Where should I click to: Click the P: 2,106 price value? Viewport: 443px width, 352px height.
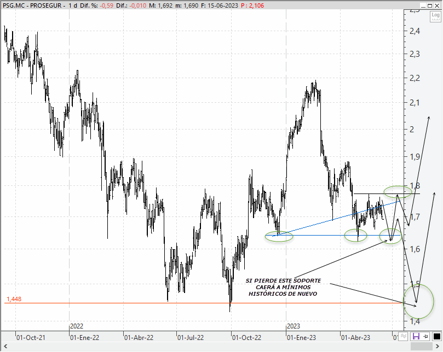click(x=252, y=5)
